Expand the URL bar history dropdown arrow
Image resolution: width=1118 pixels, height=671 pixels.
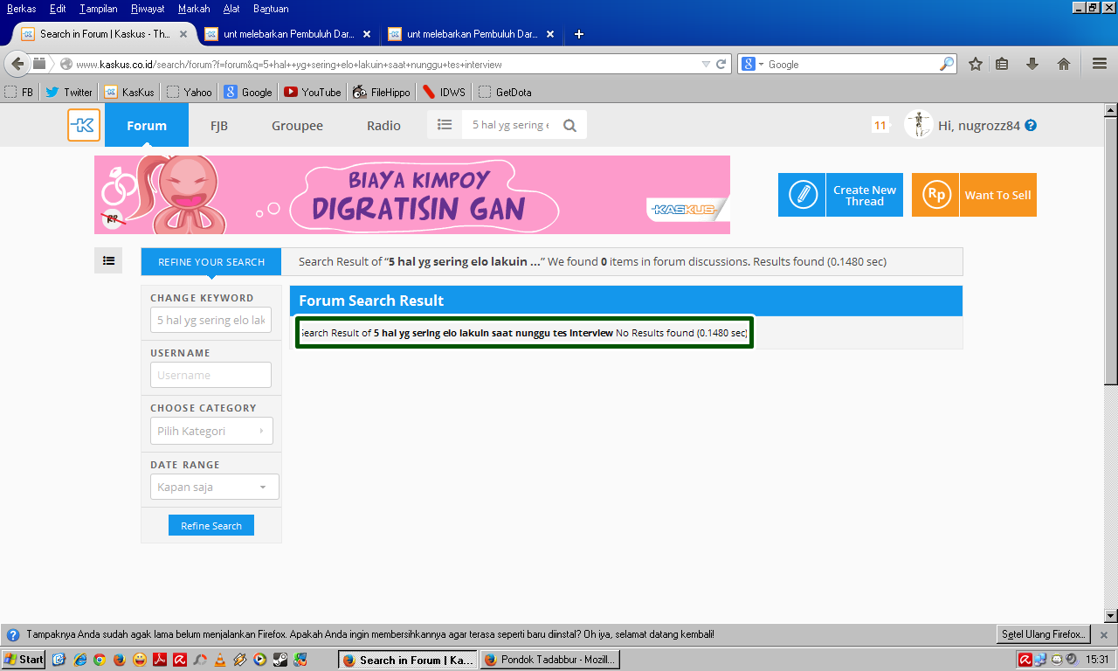click(706, 64)
